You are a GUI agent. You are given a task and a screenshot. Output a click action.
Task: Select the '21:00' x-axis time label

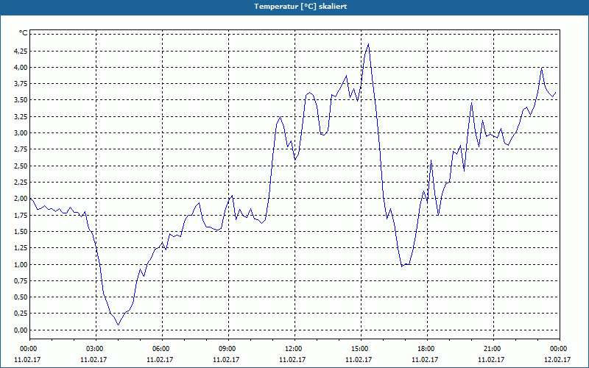point(491,349)
